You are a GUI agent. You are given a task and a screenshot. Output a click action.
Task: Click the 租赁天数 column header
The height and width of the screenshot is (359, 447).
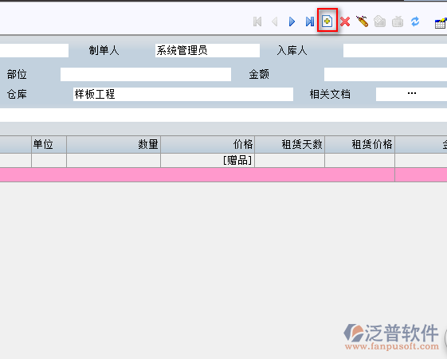coord(290,144)
